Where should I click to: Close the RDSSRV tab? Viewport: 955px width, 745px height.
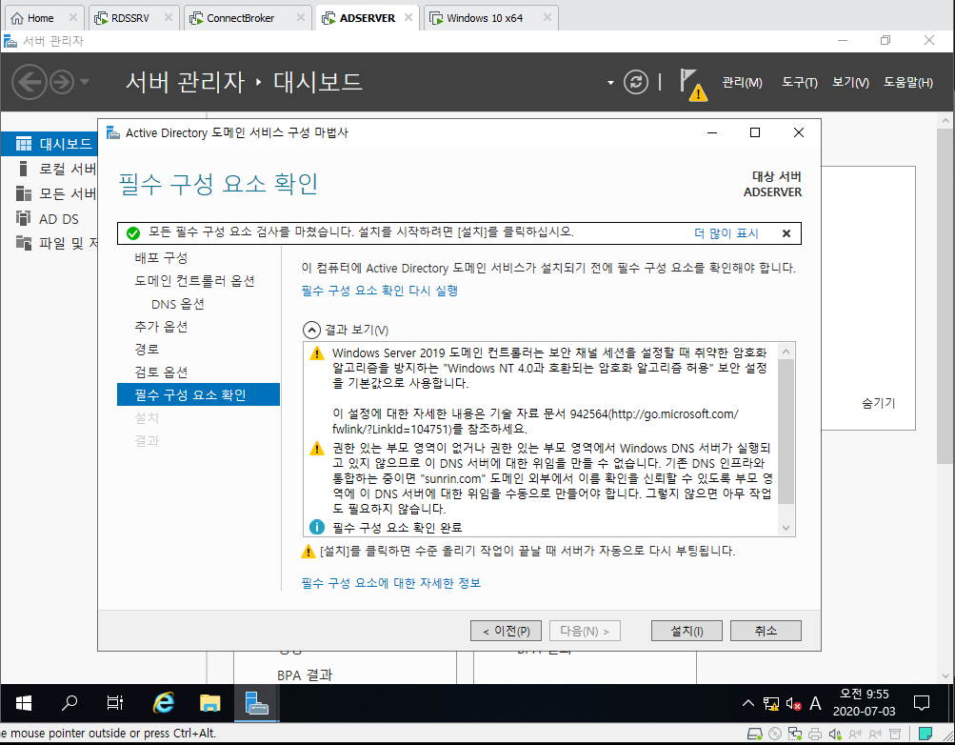(169, 18)
